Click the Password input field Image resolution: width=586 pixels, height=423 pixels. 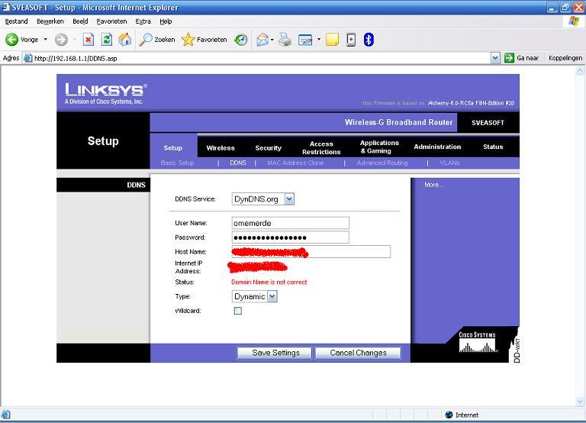[x=291, y=237]
